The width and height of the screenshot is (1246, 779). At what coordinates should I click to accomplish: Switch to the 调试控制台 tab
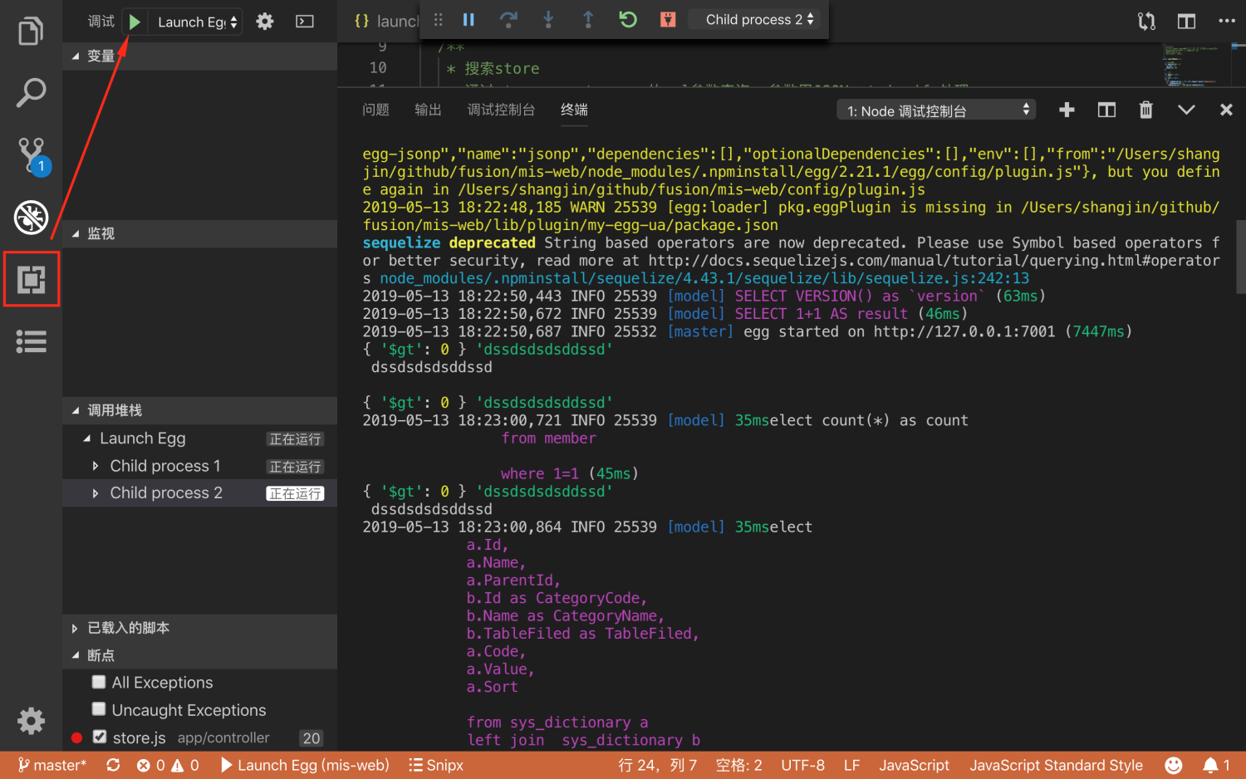click(x=500, y=110)
